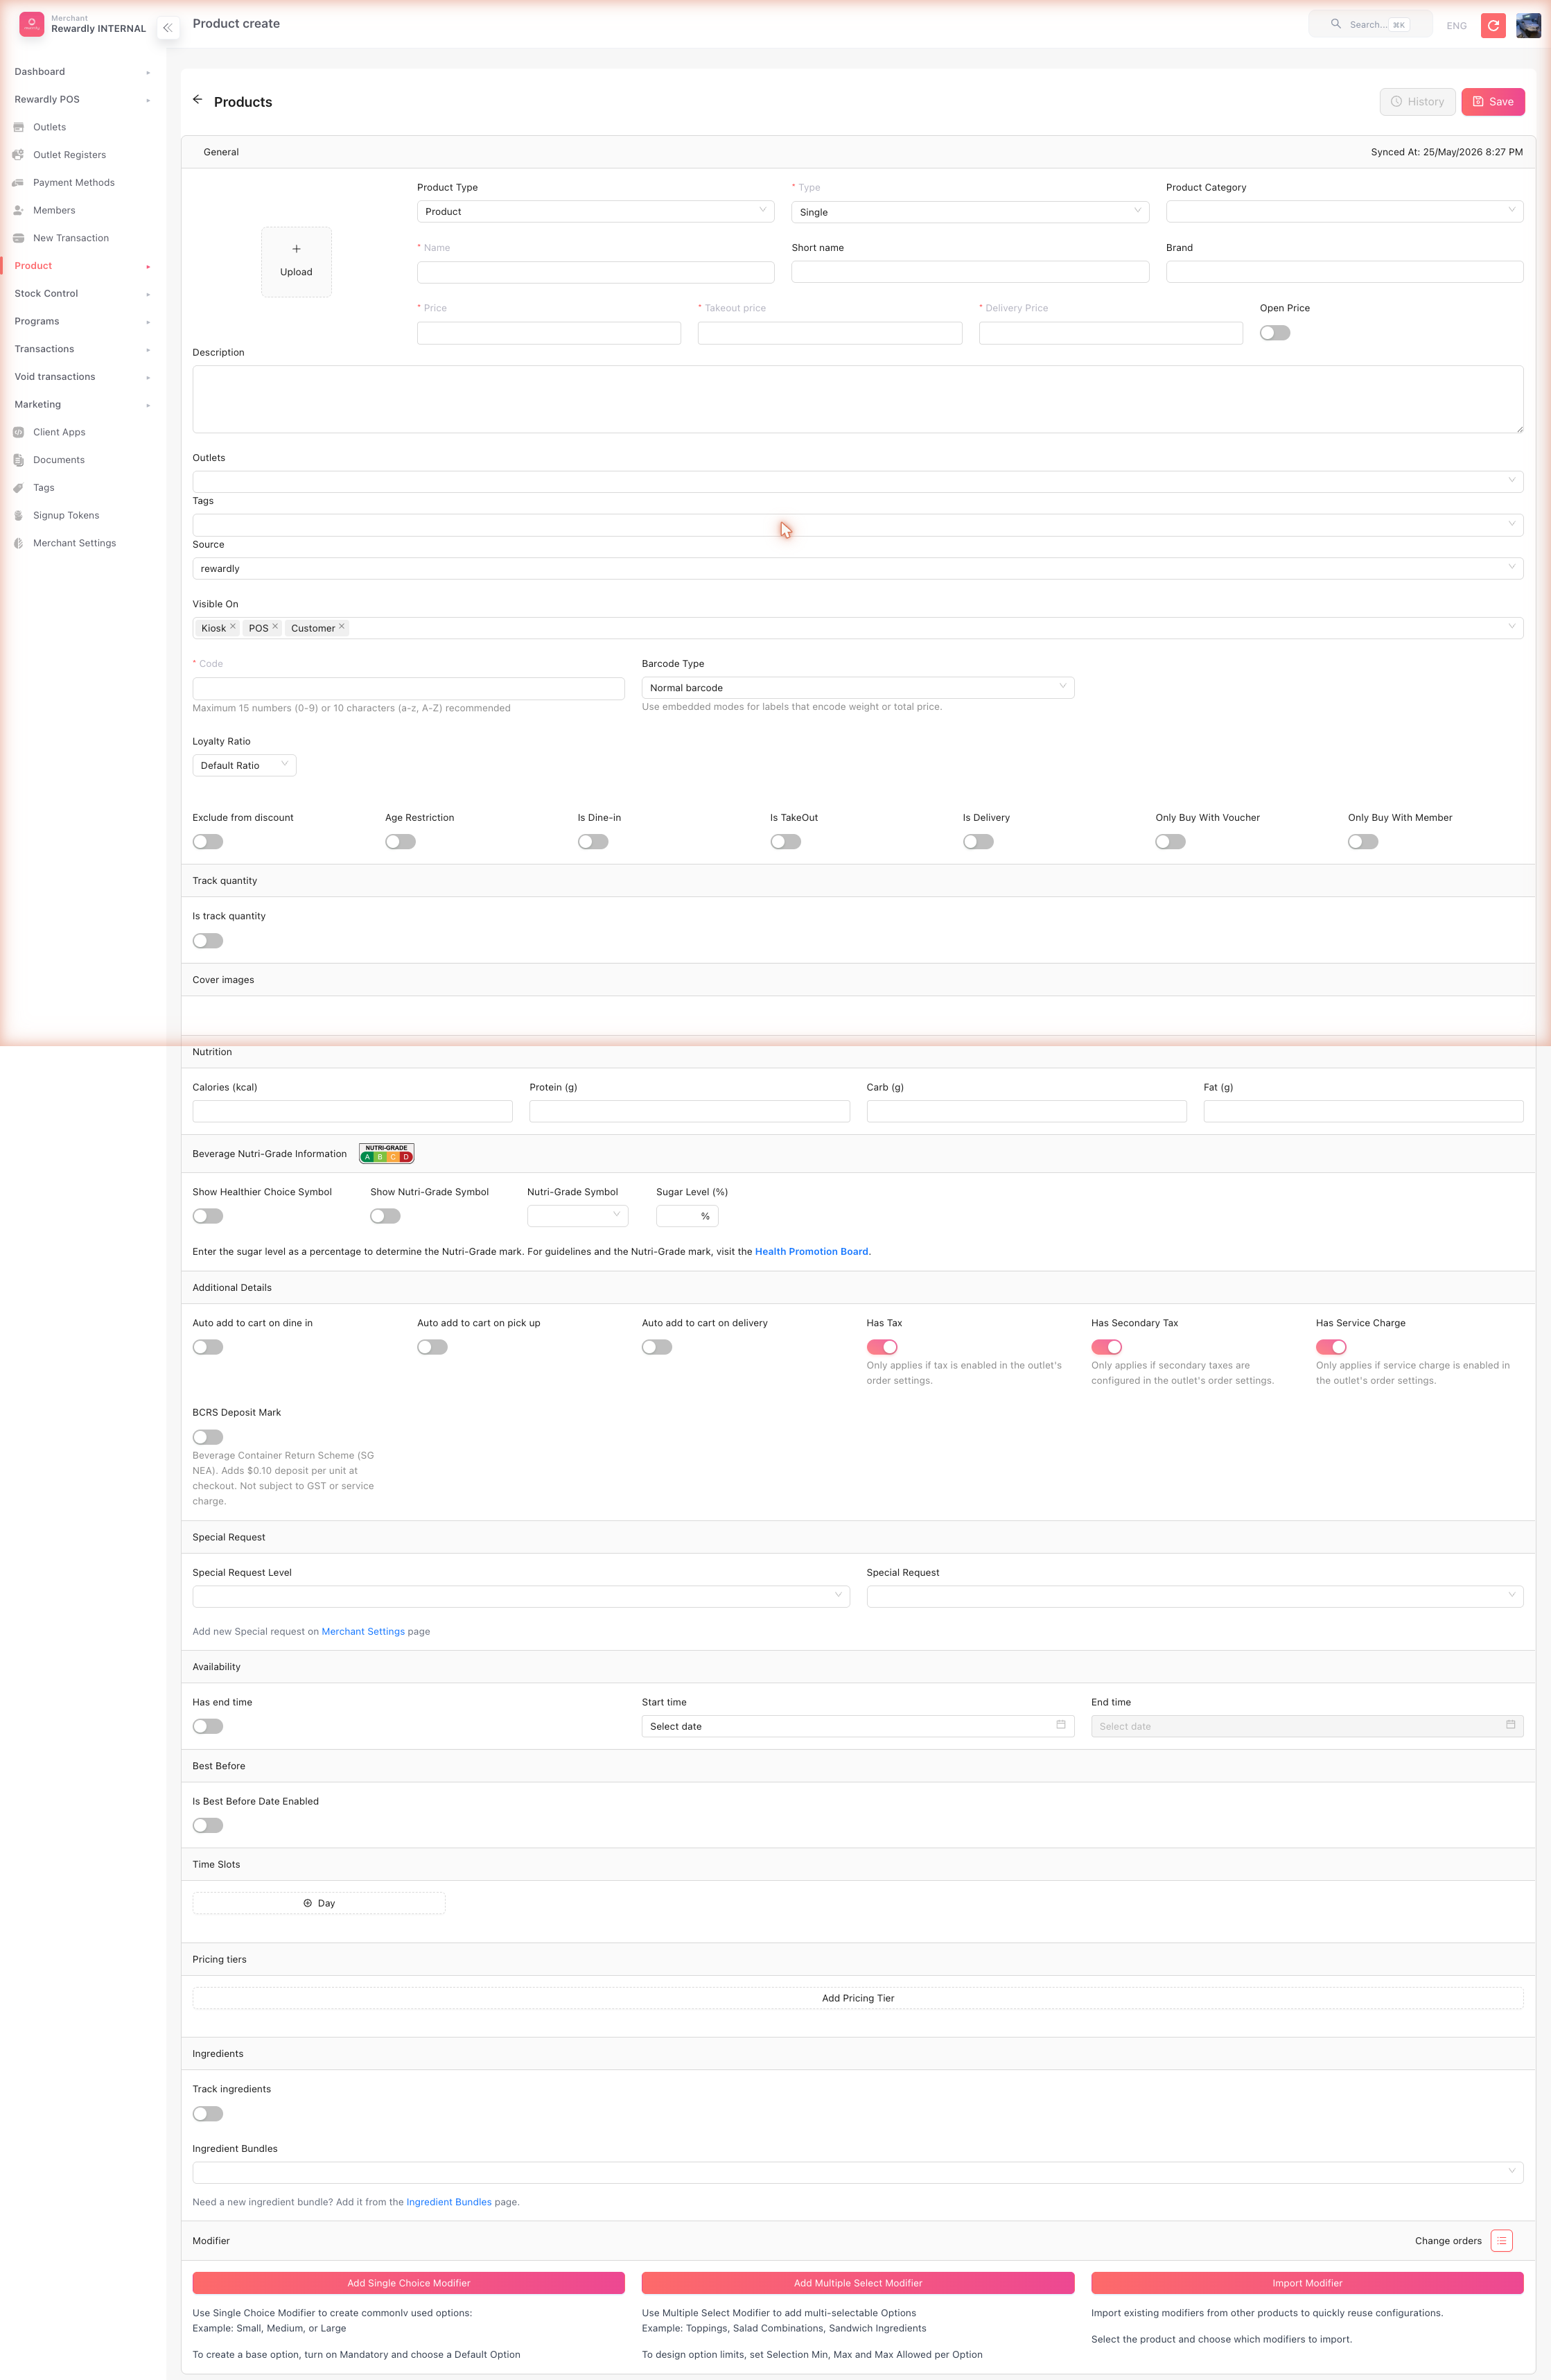Click the History button
This screenshot has width=1551, height=2380.
click(1417, 102)
